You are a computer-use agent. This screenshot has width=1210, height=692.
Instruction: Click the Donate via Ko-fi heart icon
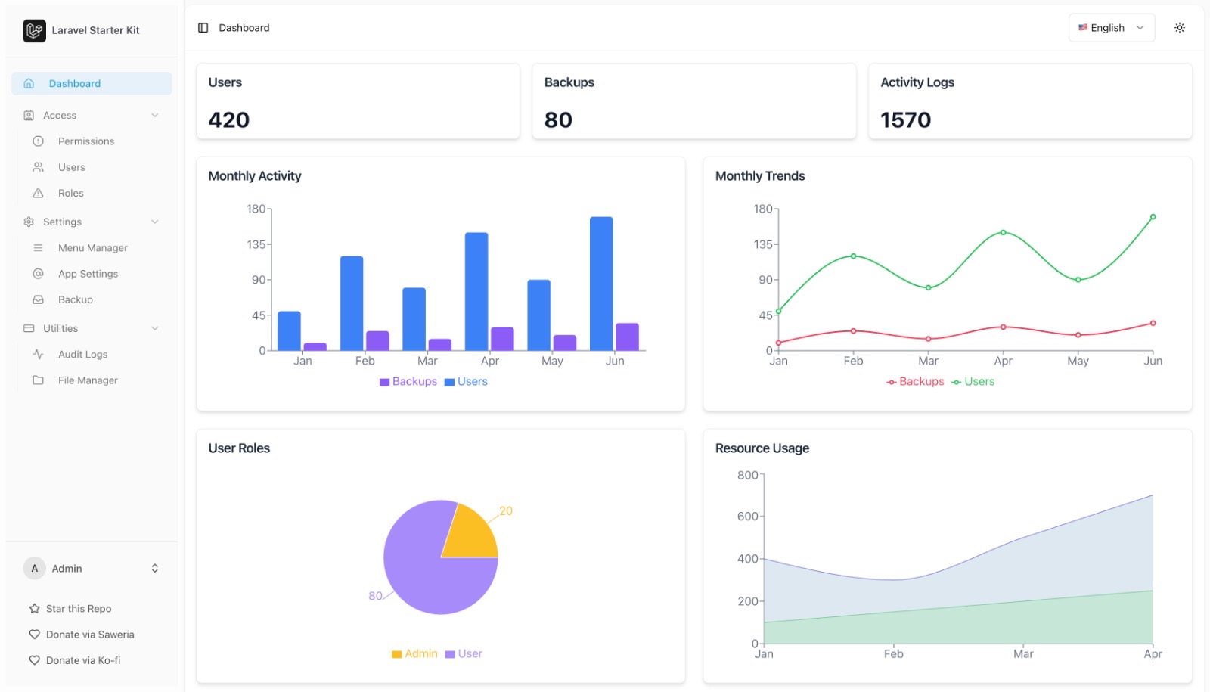point(34,660)
